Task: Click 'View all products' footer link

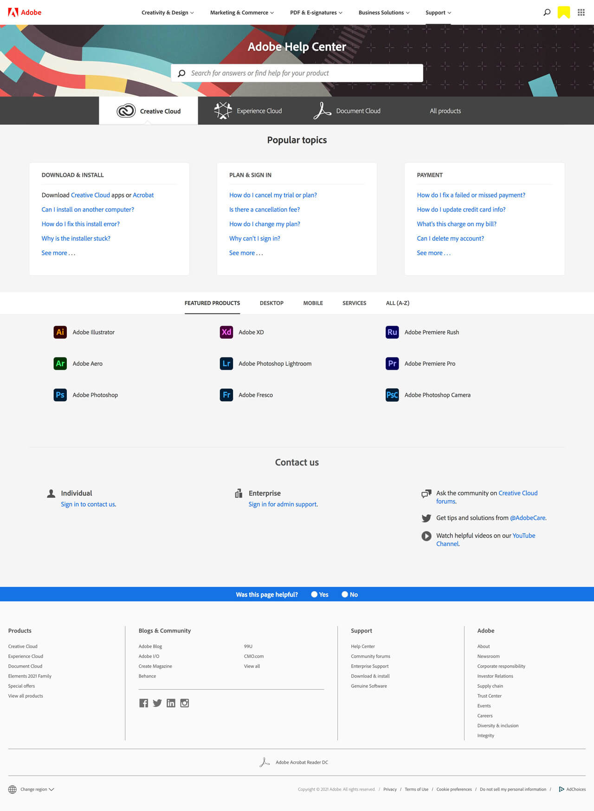Action: 26,696
